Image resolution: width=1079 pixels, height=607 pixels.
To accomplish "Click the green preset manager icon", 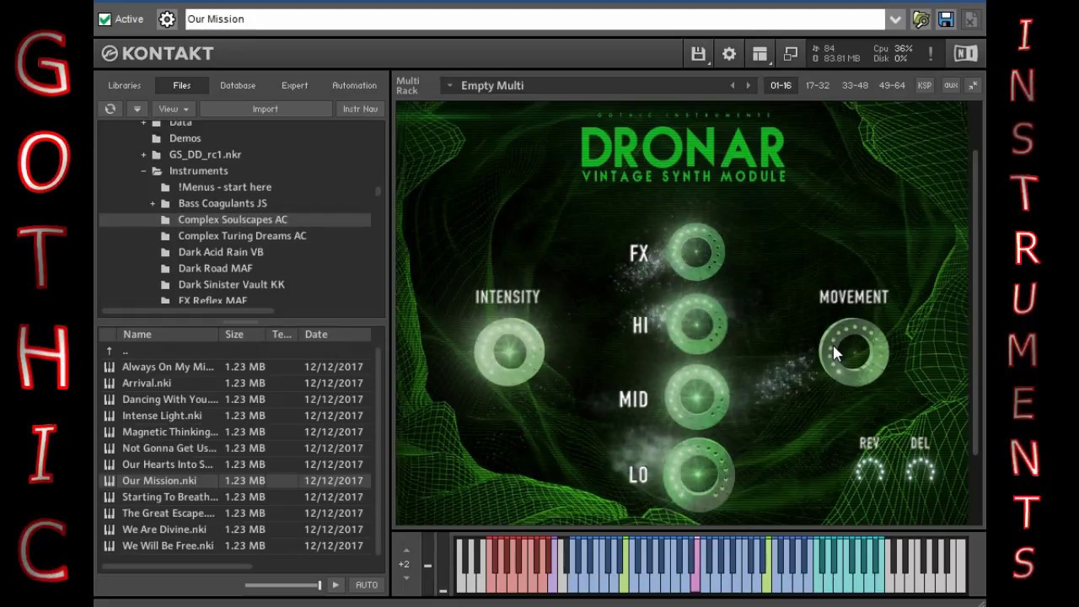I will click(921, 19).
